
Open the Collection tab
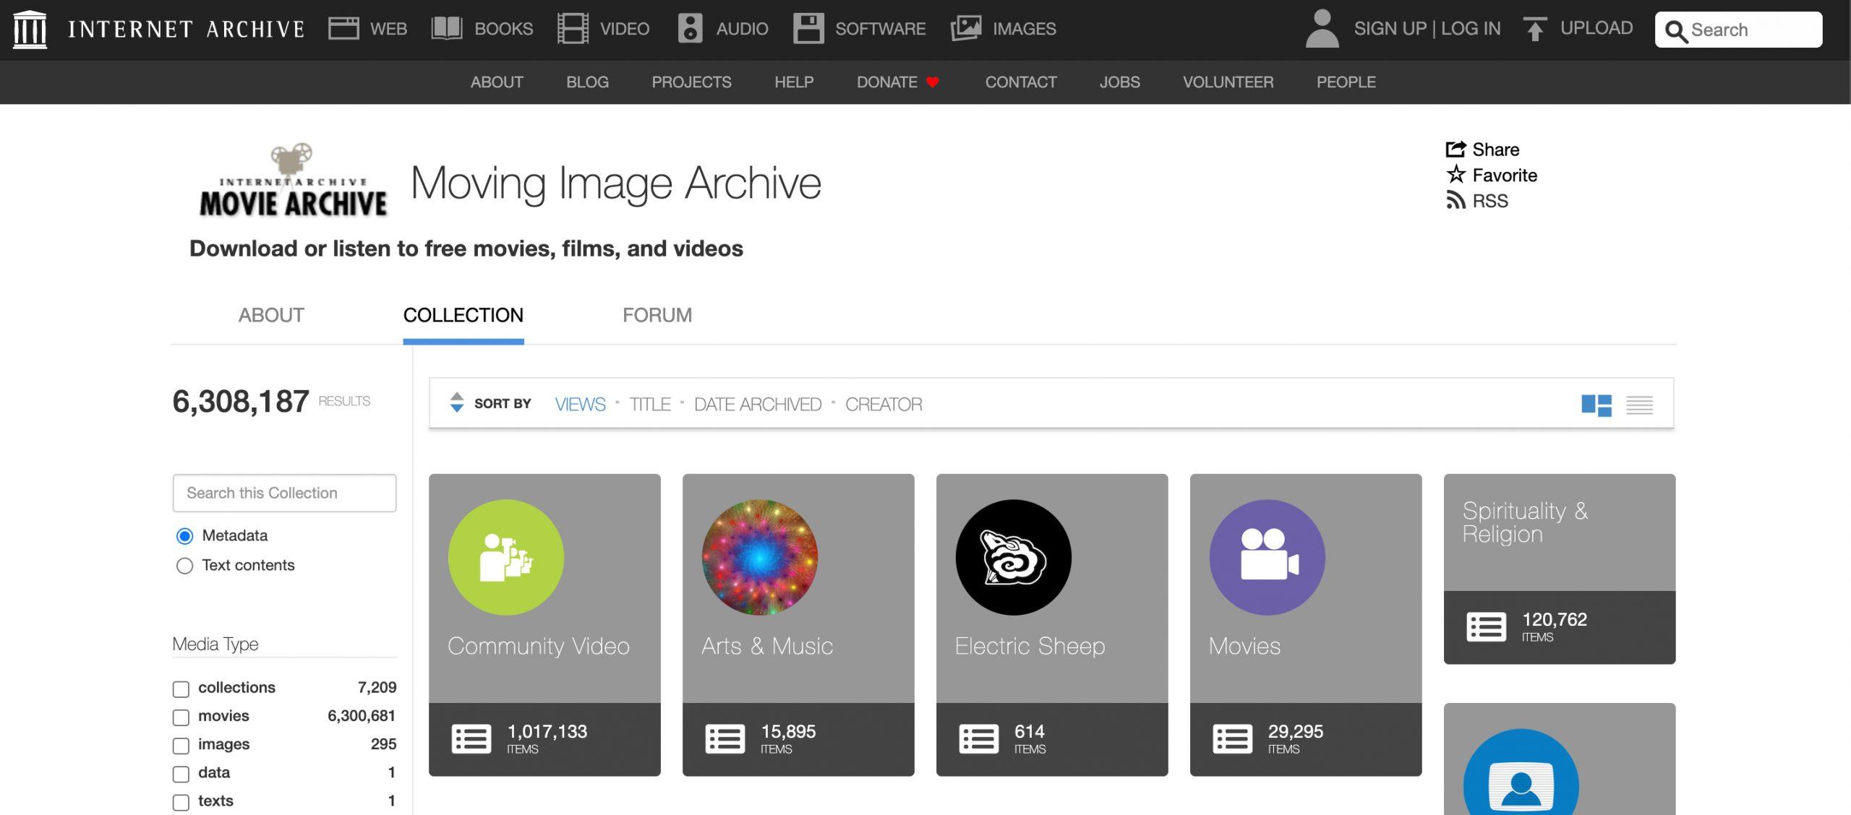coord(463,315)
